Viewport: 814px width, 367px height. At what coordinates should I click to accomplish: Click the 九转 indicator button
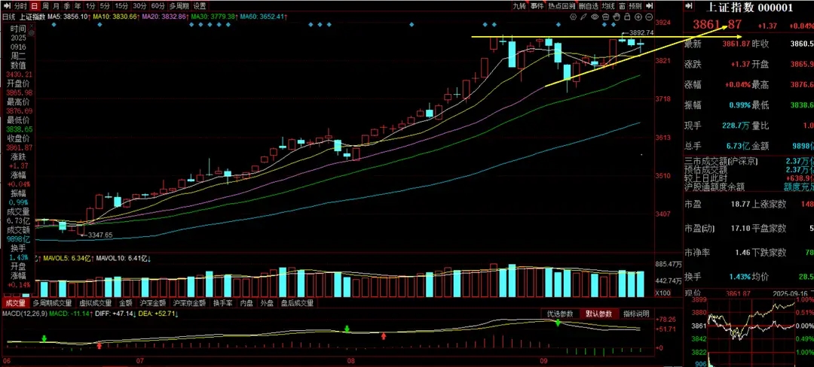(519, 5)
